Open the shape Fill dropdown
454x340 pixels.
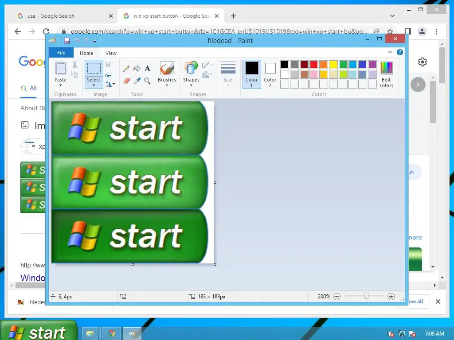pyautogui.click(x=207, y=75)
